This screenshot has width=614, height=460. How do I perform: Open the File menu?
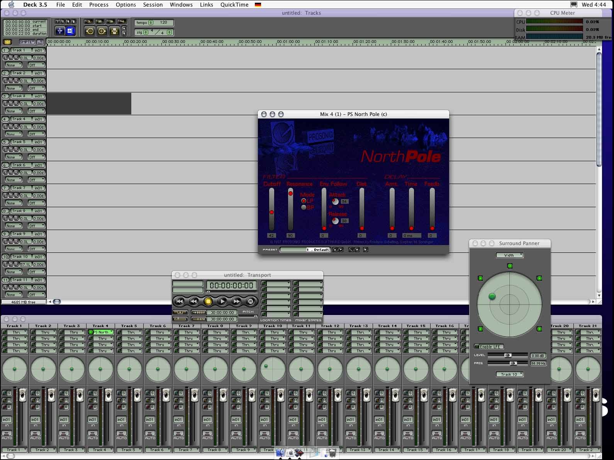(x=61, y=5)
